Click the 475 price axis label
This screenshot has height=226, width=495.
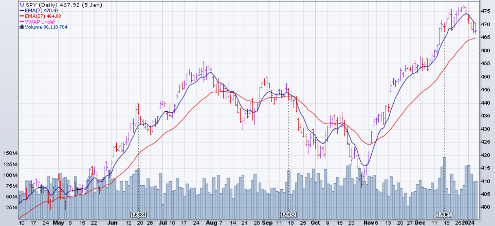[x=485, y=11]
